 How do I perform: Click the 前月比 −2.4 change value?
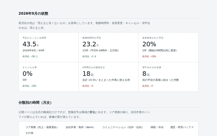(89, 56)
